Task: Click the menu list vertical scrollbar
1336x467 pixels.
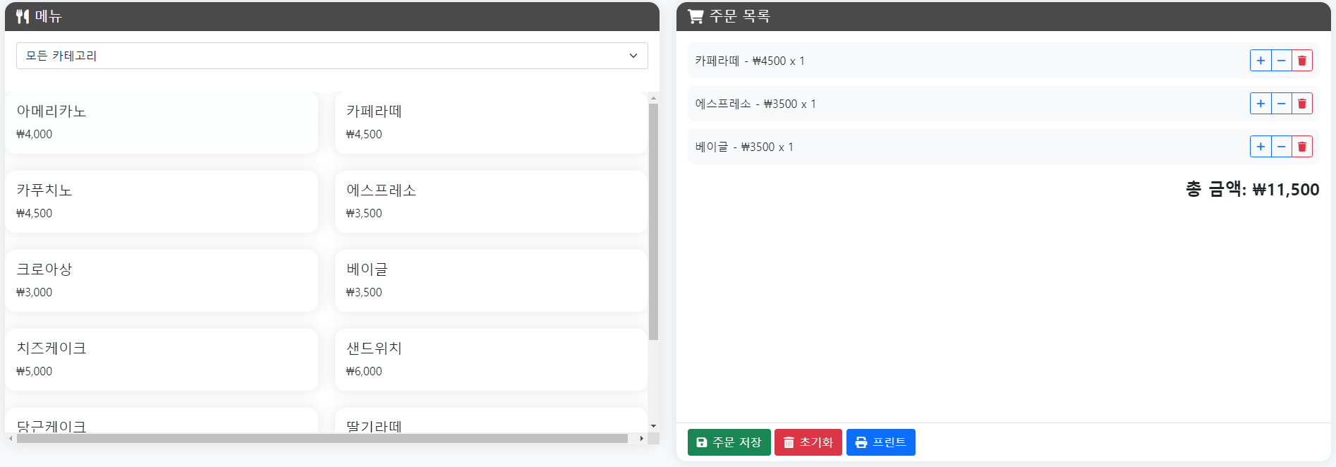Action: point(653,222)
